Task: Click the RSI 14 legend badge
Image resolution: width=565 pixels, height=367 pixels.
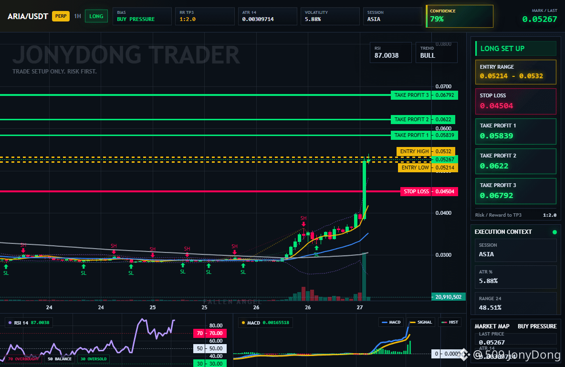Action: (x=29, y=323)
